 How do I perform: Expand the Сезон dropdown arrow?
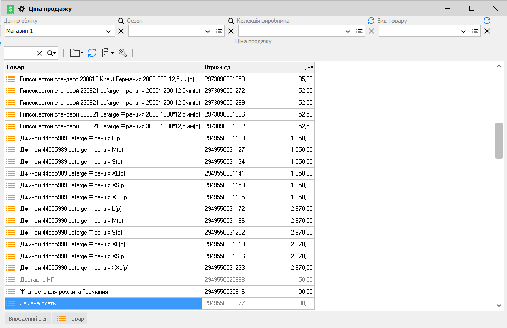pyautogui.click(x=208, y=31)
